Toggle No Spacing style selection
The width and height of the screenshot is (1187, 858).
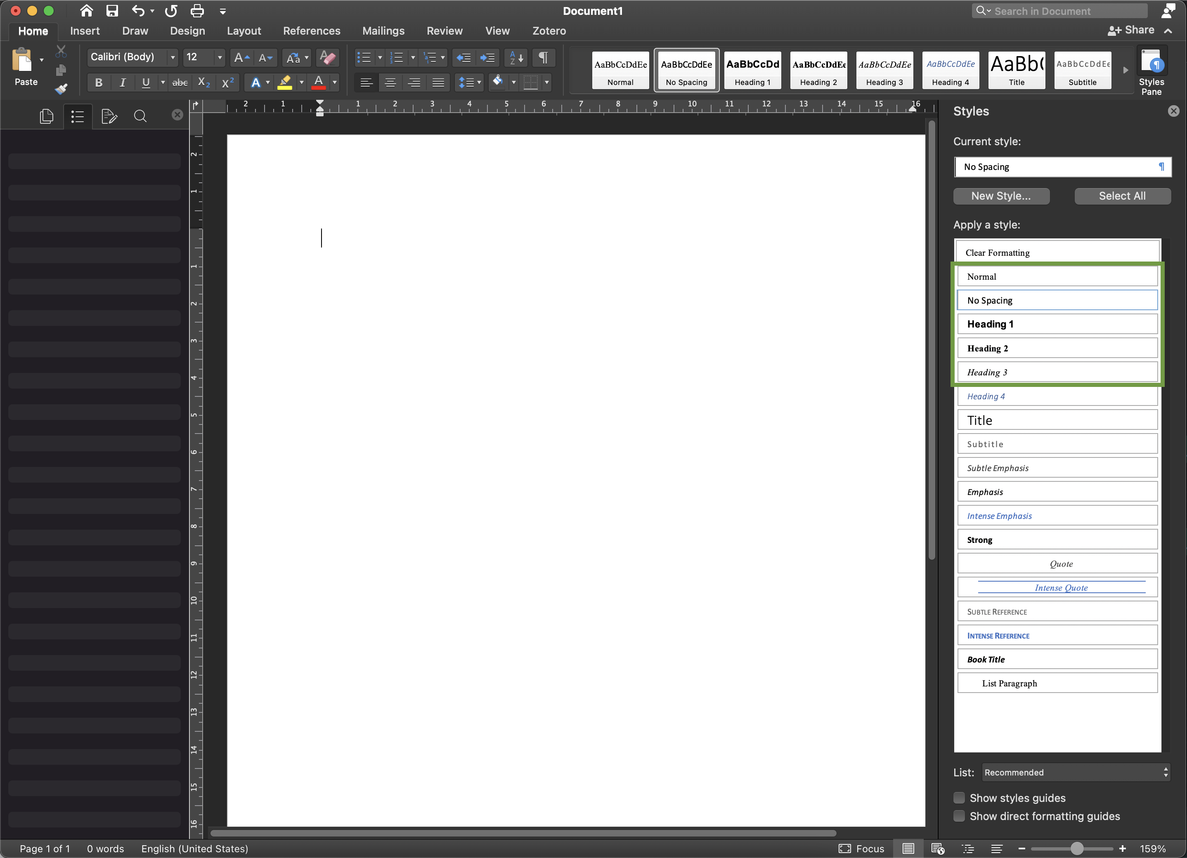click(x=1057, y=300)
